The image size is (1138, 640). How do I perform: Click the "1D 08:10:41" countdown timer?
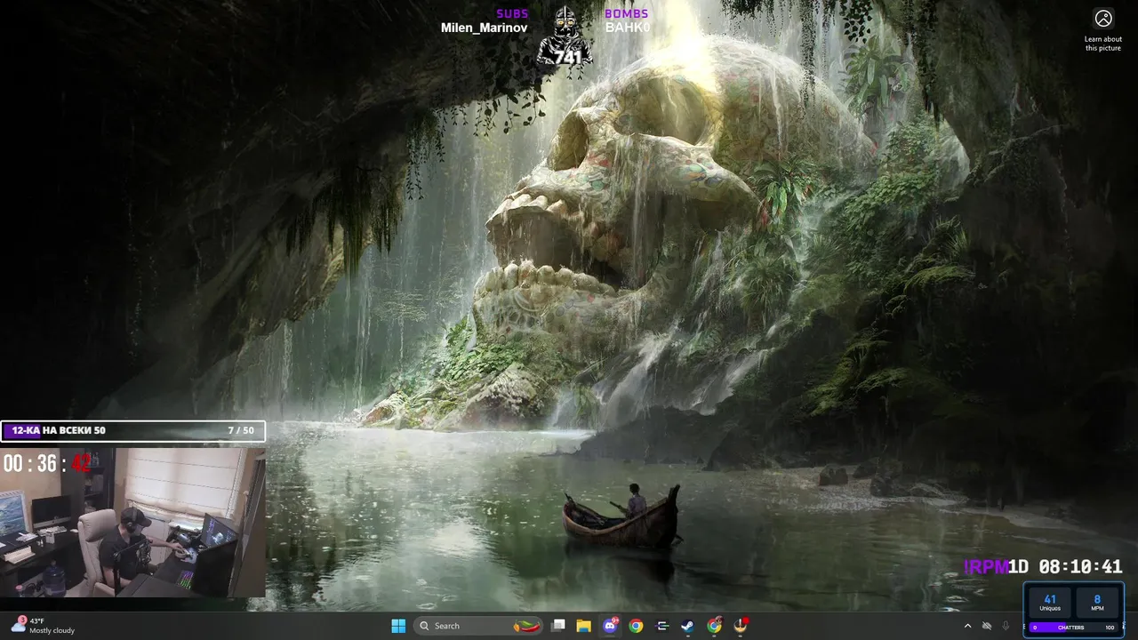click(1065, 567)
